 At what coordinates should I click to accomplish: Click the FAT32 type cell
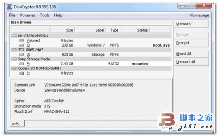pos(114,64)
